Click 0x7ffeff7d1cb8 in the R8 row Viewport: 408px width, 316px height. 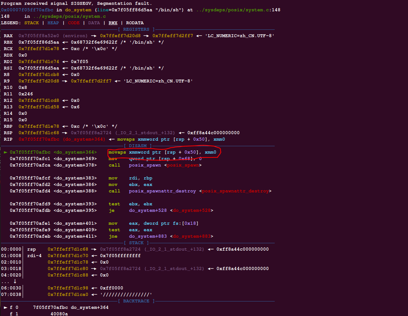39,75
